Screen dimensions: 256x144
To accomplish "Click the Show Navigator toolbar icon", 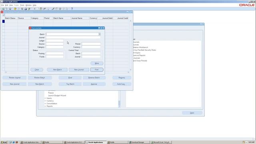I will pyautogui.click(x=10, y=9).
